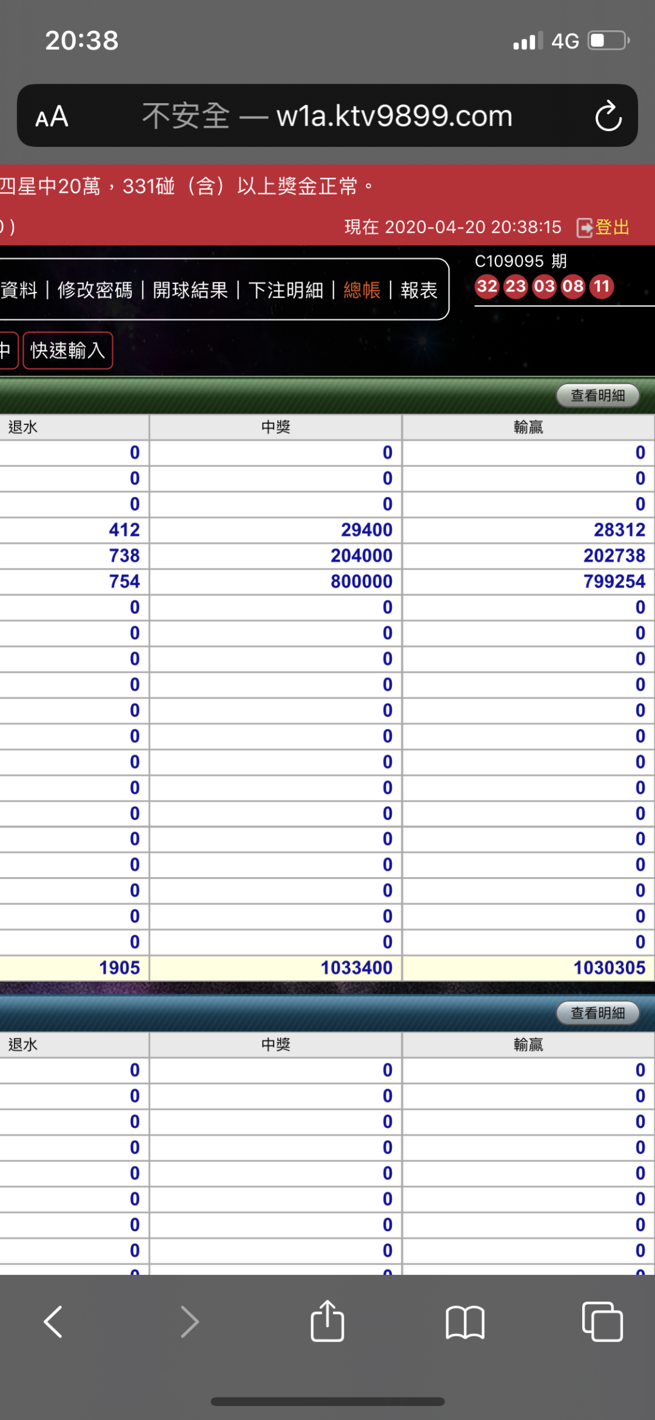Click 查看明細 in the blue section
The height and width of the screenshot is (1420, 655).
point(597,1013)
